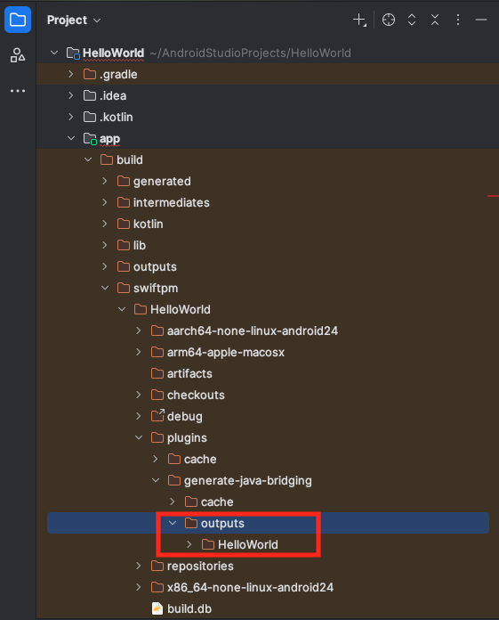The image size is (499, 620).
Task: Expand the x86_64-none-linux-android24 folder
Action: tap(139, 587)
